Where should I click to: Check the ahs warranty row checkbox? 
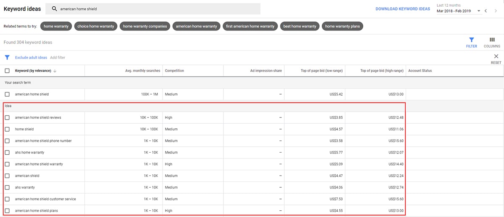[x=7, y=187]
